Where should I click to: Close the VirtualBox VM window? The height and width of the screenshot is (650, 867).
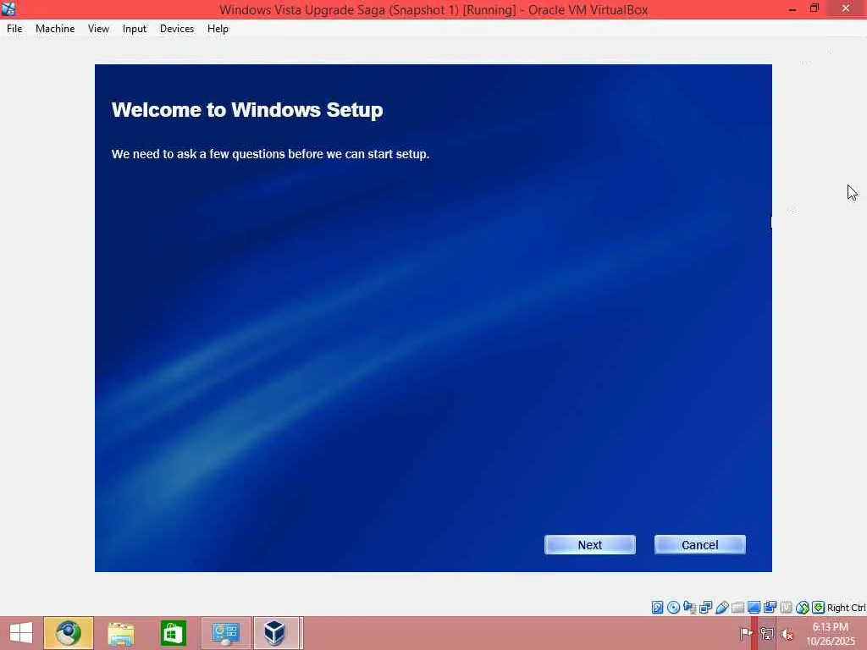coord(846,8)
